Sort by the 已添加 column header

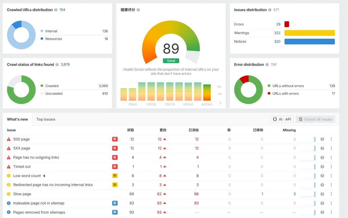(x=194, y=130)
